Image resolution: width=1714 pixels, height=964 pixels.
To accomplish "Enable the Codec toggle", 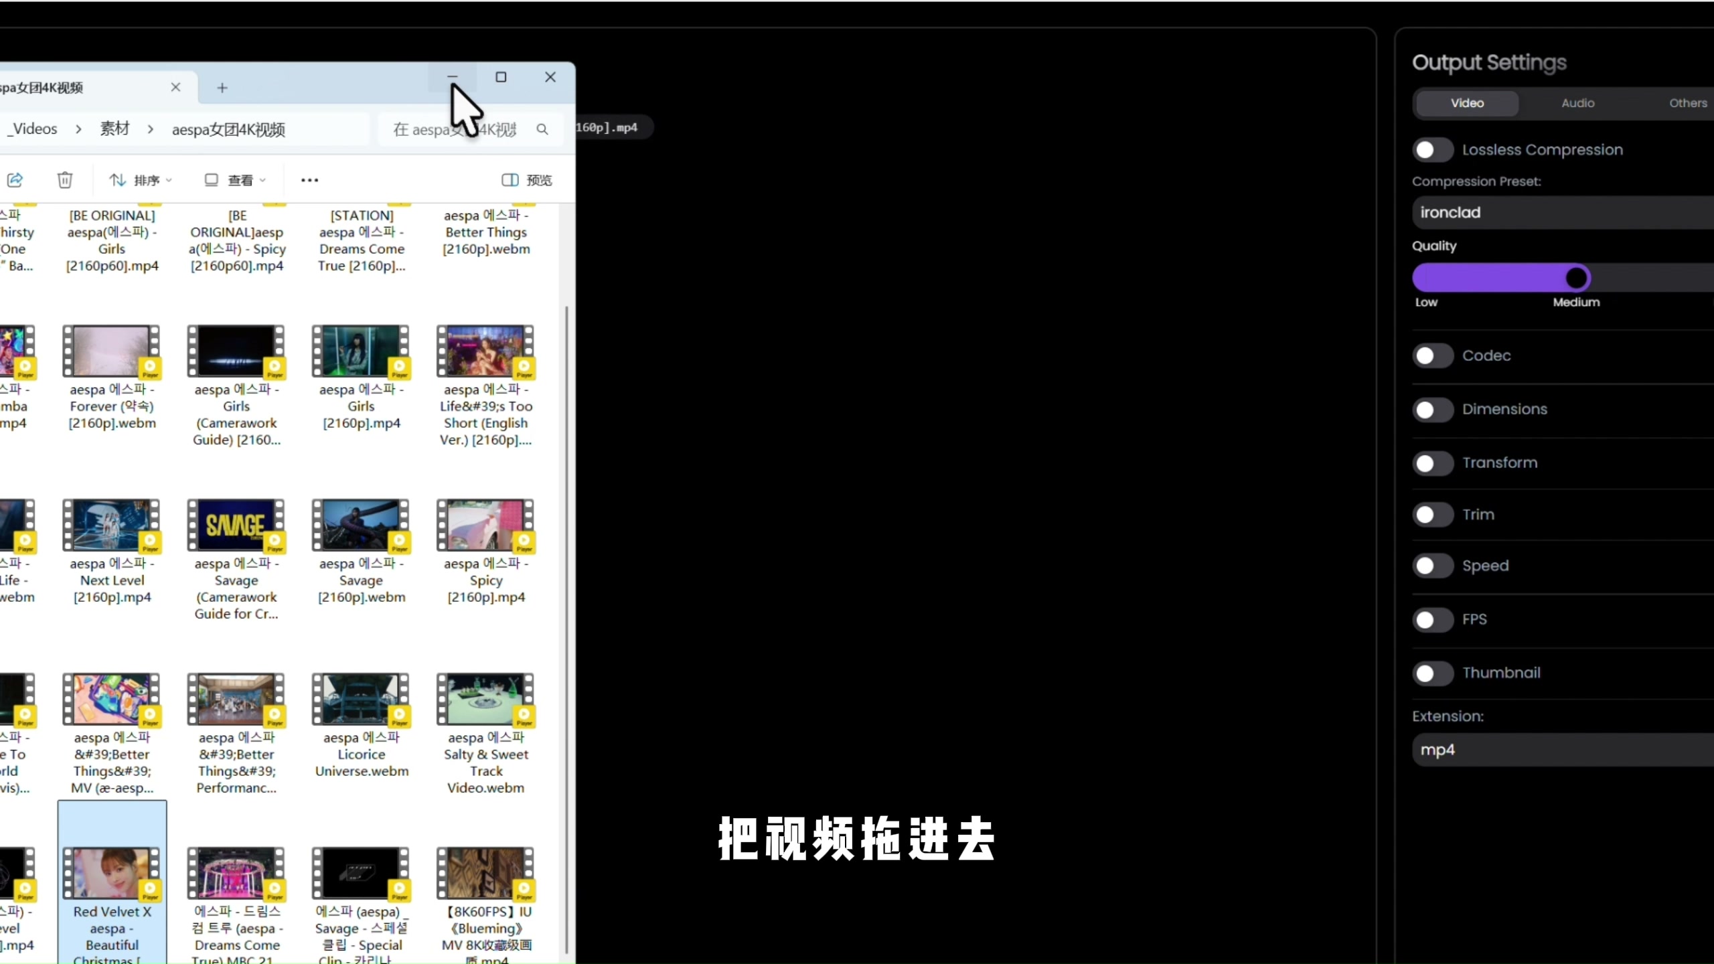I will pos(1432,355).
